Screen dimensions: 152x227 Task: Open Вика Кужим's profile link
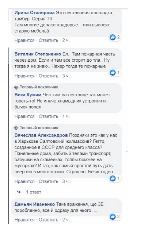pos(28,95)
